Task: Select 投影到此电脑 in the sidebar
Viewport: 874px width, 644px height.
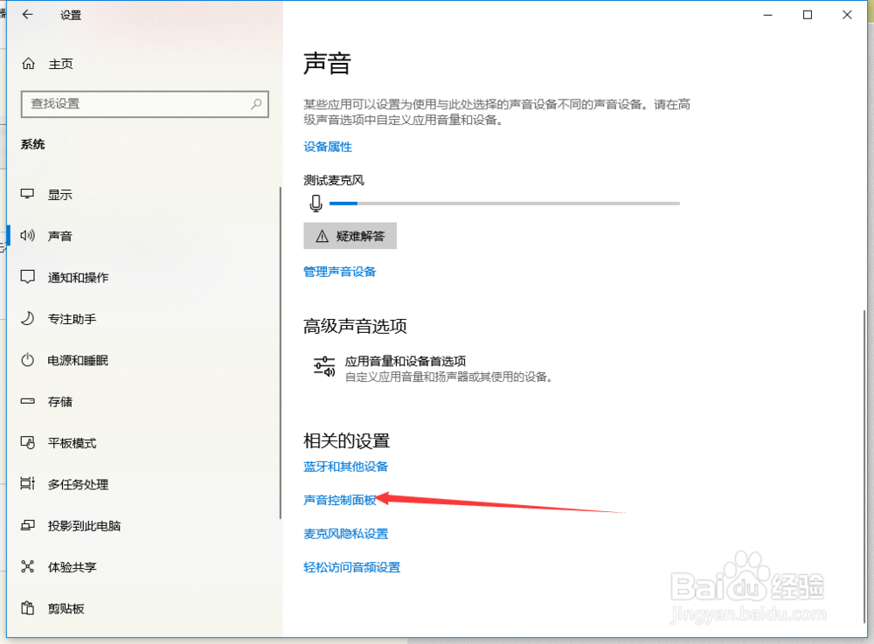Action: point(84,526)
